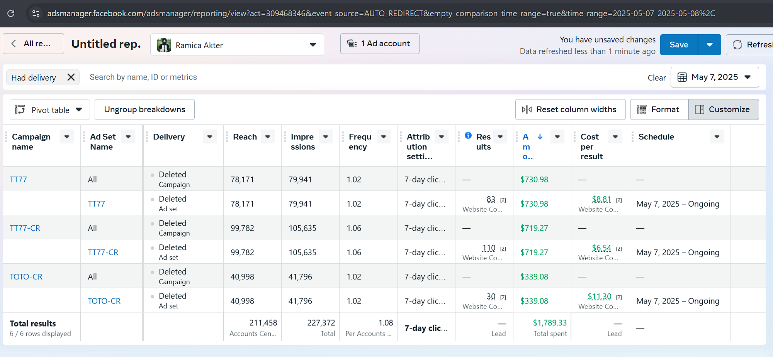
Task: Open the Reach column menu arrow
Action: 268,136
